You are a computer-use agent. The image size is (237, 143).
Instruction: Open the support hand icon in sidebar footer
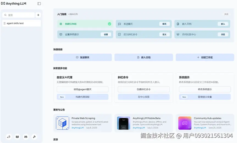(9, 137)
